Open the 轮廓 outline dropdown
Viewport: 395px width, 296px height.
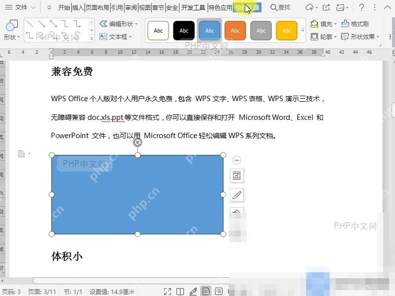[x=323, y=37]
